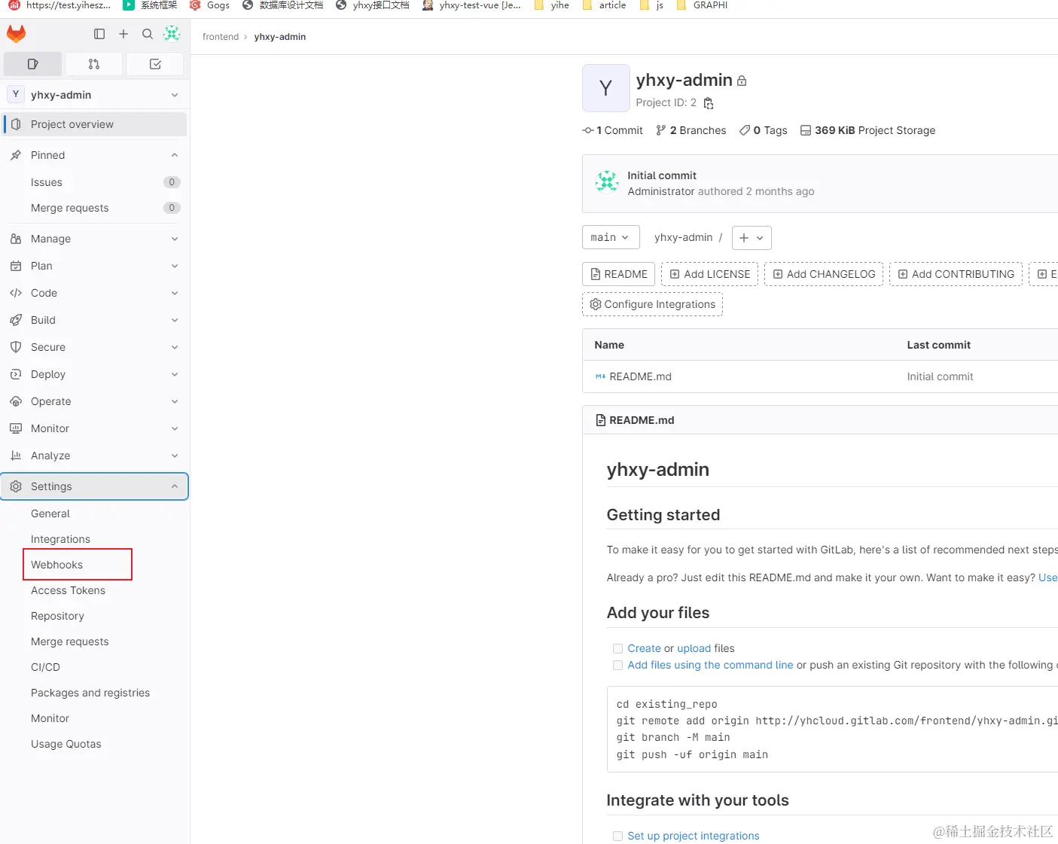1058x844 pixels.
Task: Collapse the Settings section chevron
Action: pyautogui.click(x=175, y=486)
